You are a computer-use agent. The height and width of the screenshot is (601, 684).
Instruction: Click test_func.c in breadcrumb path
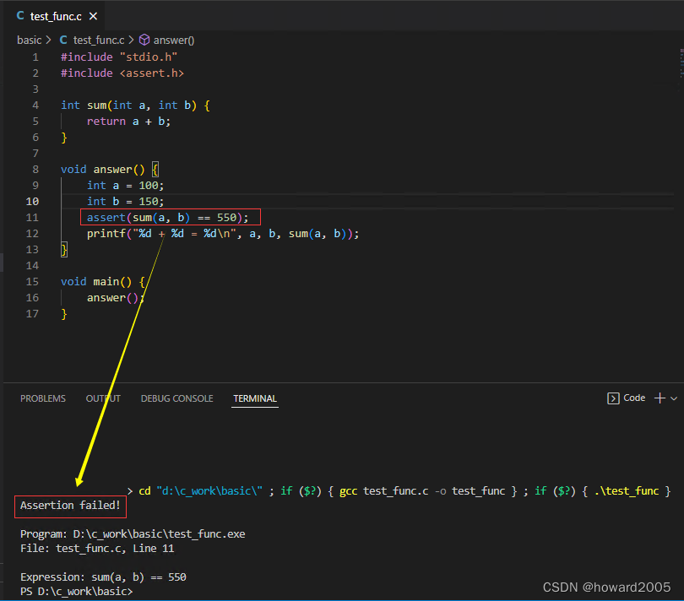[99, 41]
